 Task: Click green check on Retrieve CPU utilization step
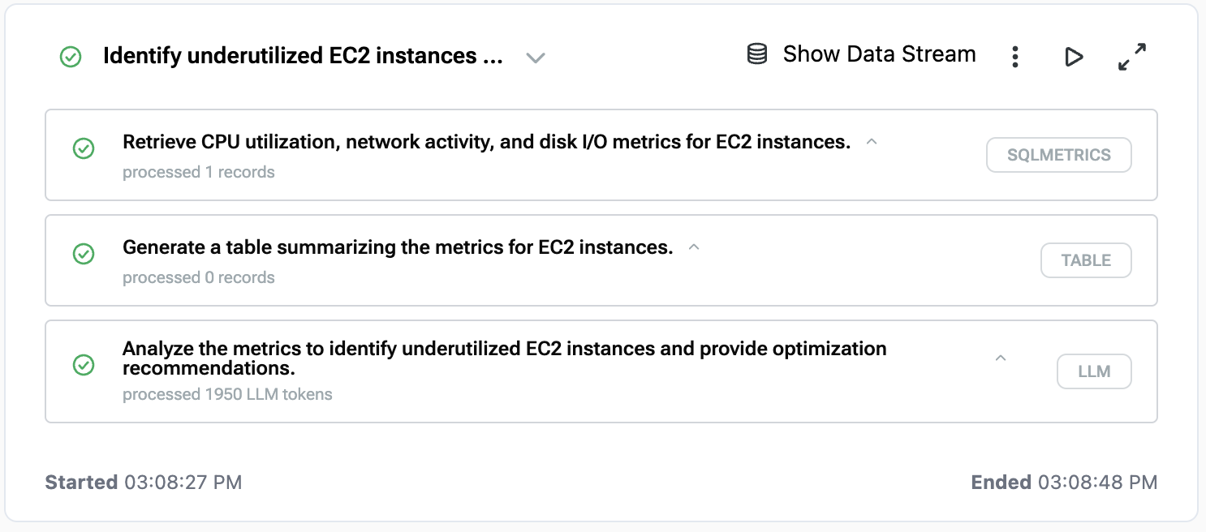click(84, 148)
